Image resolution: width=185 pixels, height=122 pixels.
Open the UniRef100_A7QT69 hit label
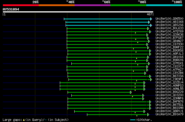pos(169,32)
